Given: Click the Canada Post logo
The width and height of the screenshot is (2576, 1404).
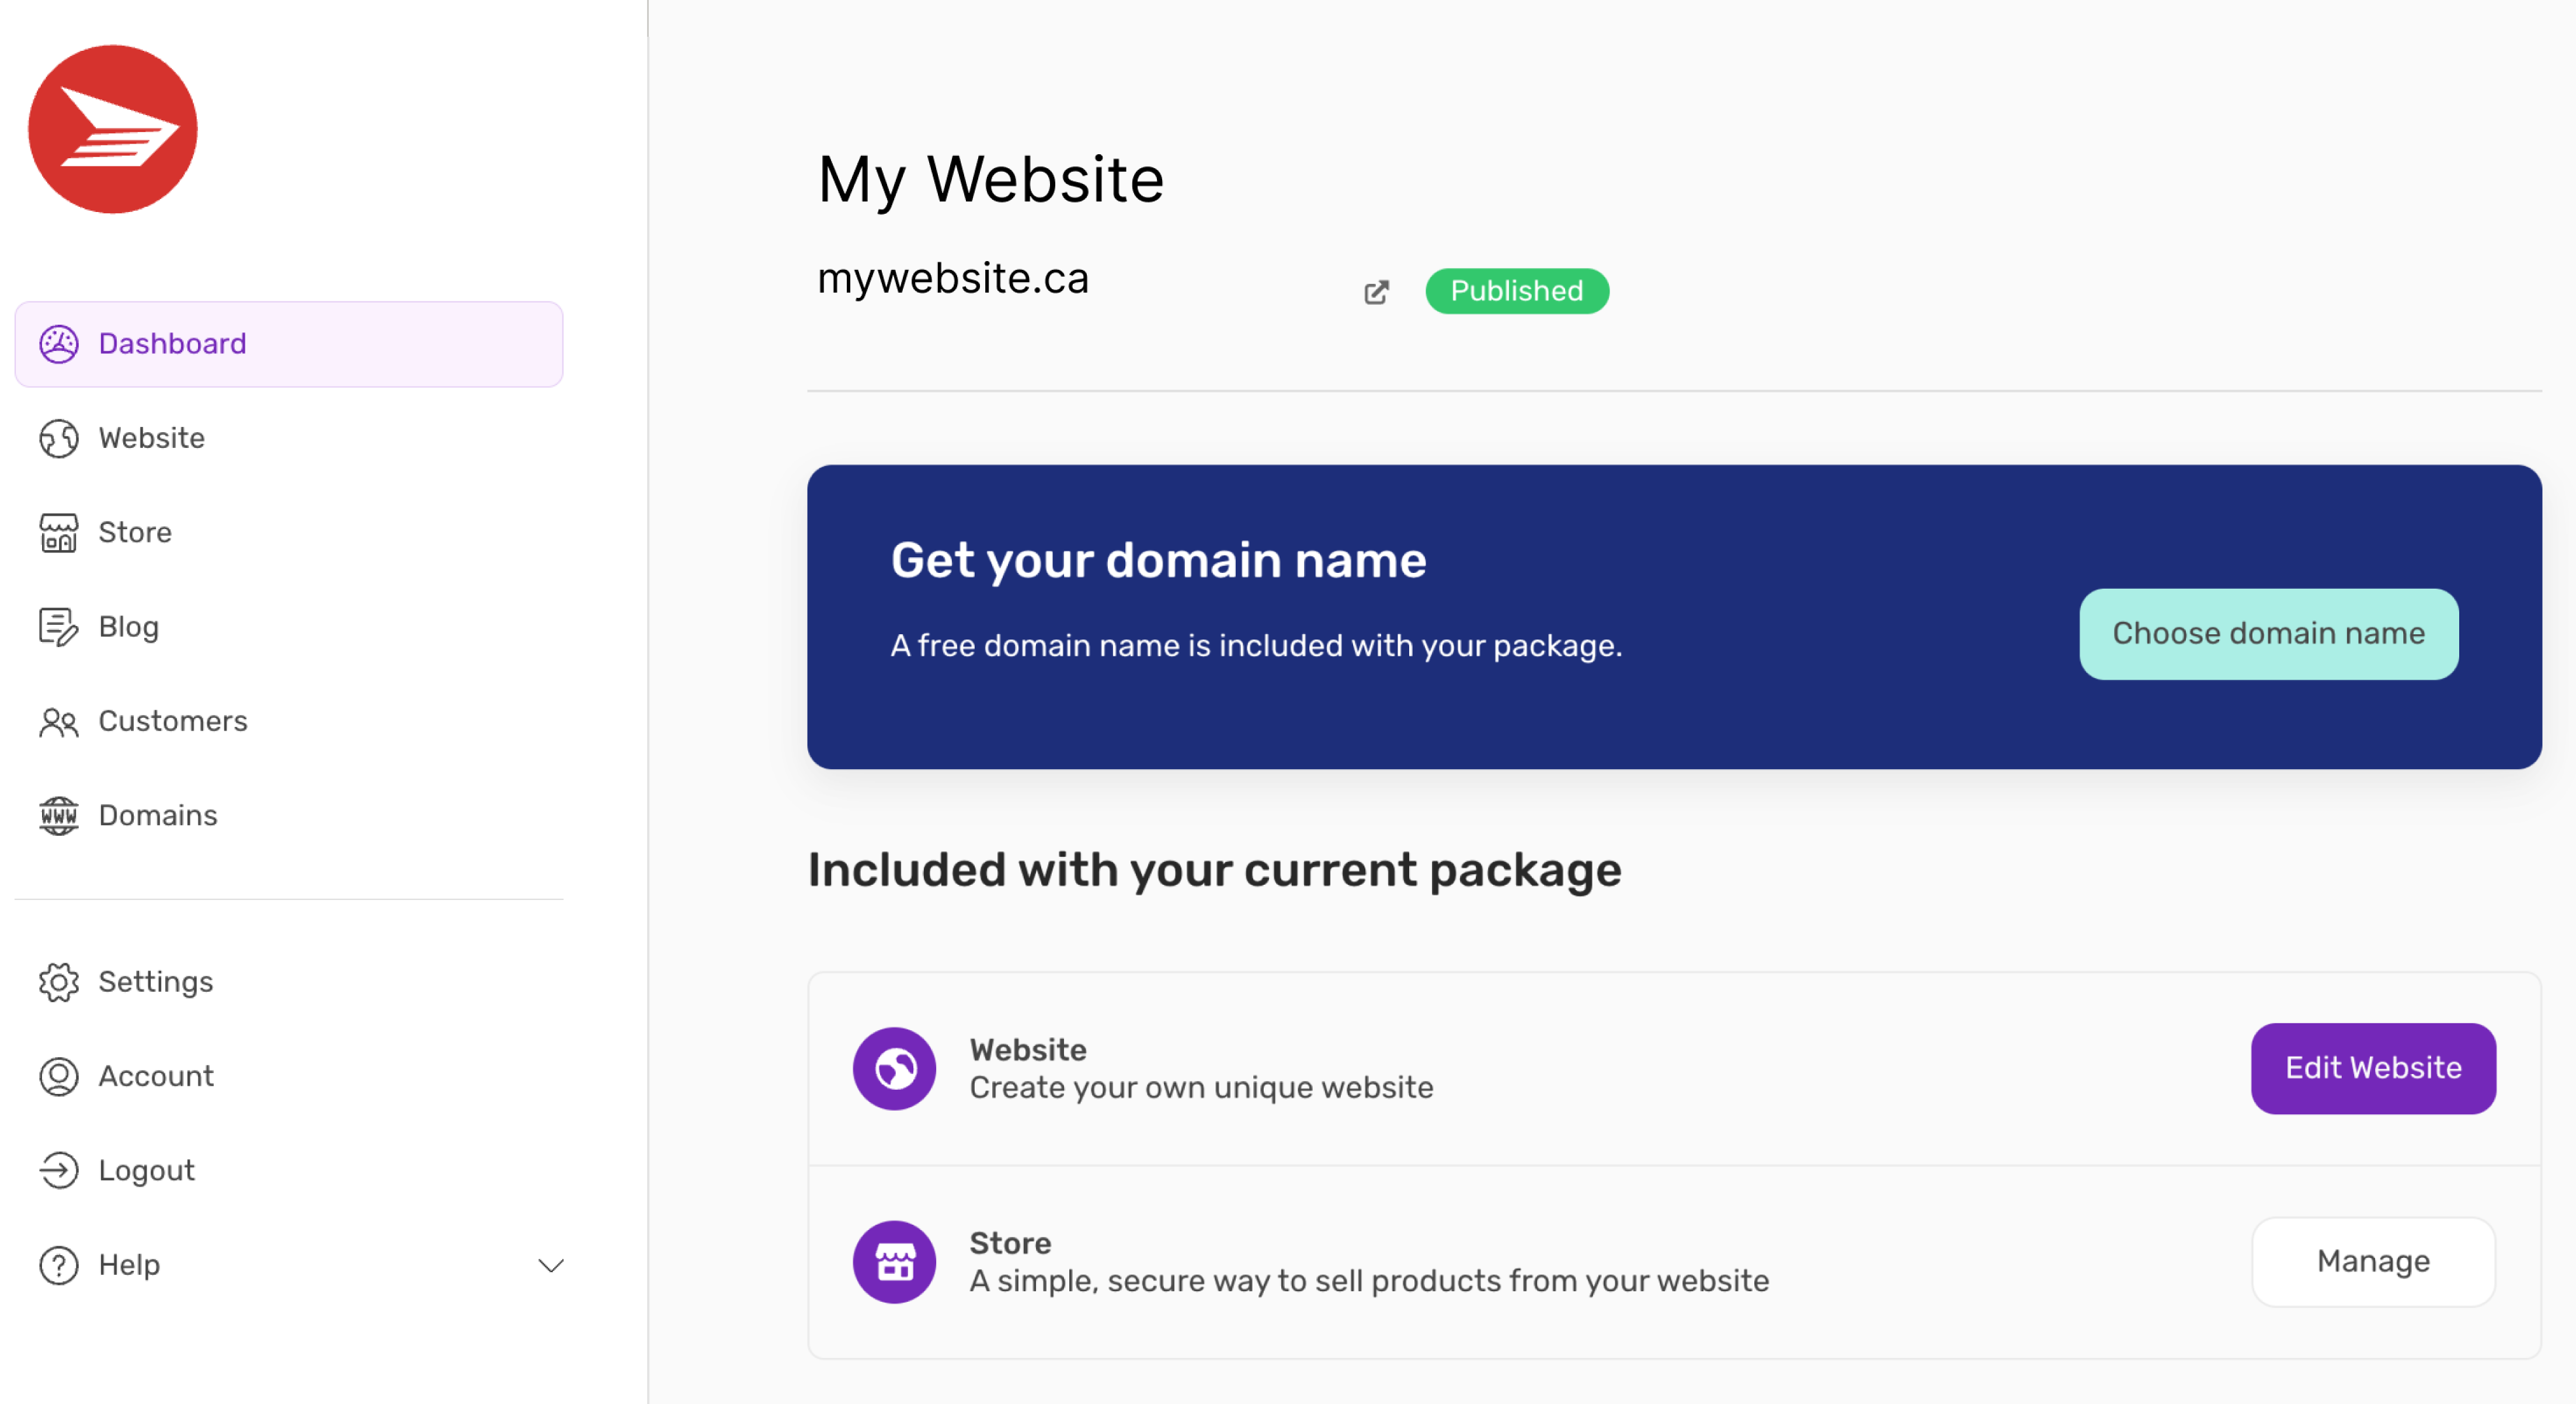Looking at the screenshot, I should pos(113,129).
